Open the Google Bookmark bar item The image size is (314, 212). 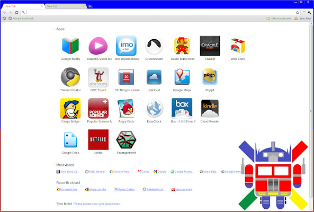[x=21, y=19]
